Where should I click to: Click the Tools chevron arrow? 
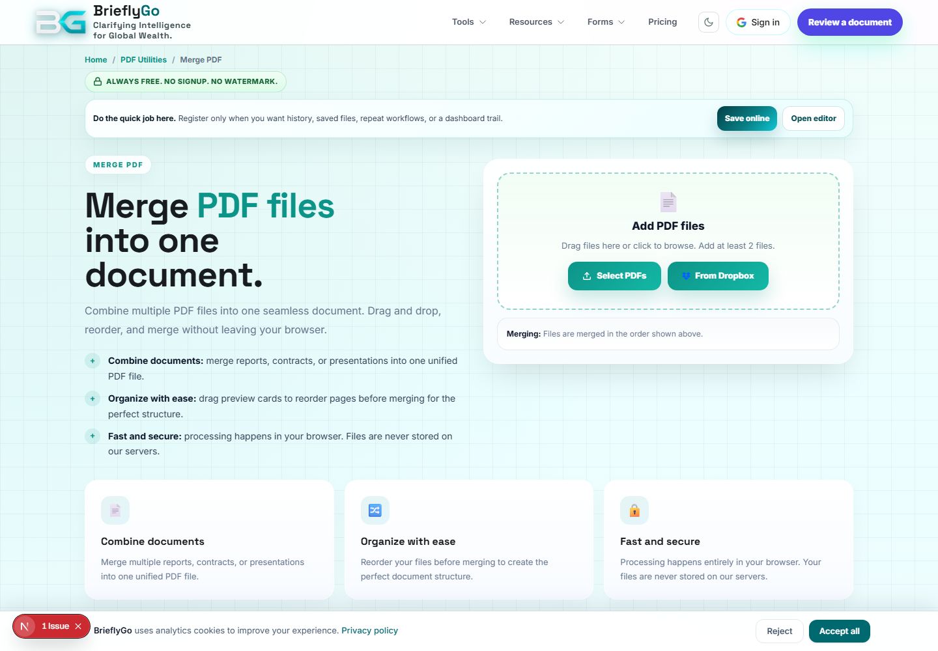483,22
